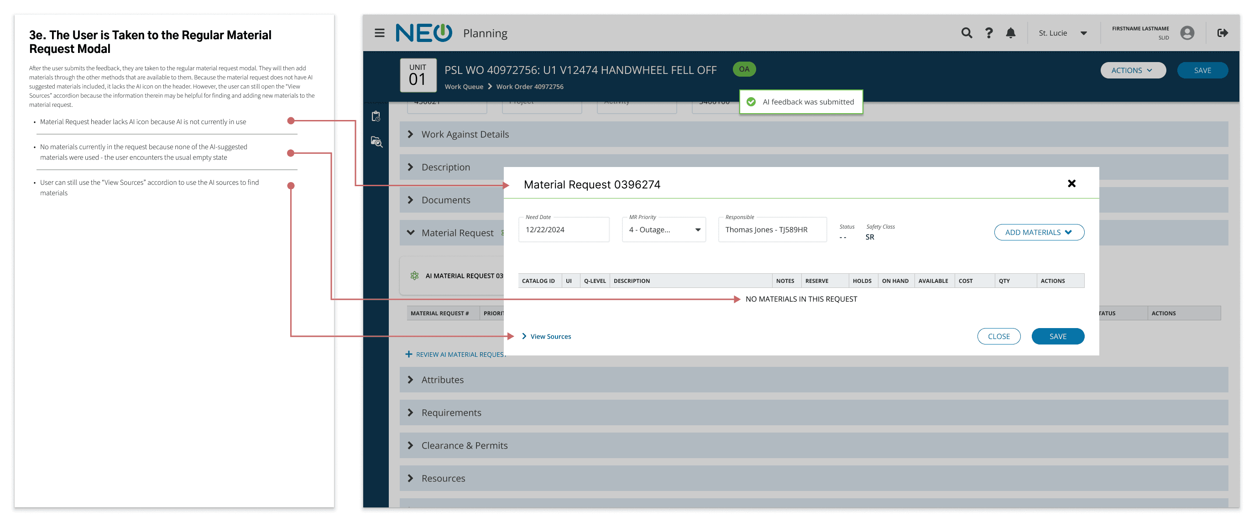Click the user profile avatar icon
Viewport: 1254px width, 522px height.
[1187, 33]
